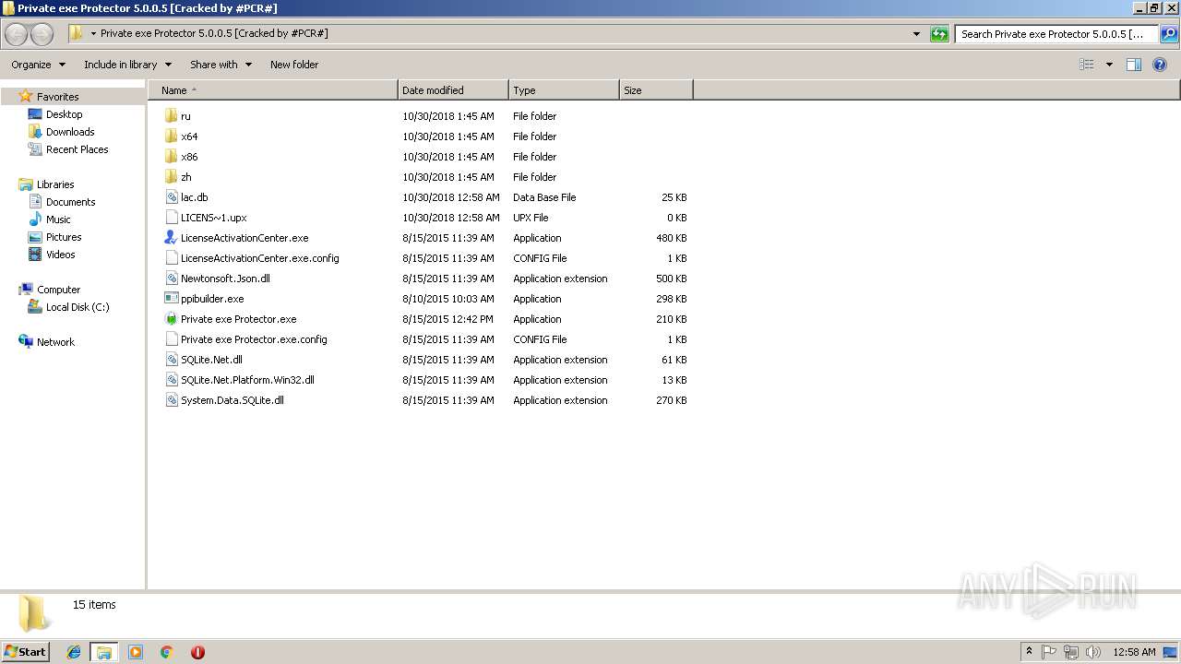
Task: Open Local Disk (C:)
Action: tap(78, 307)
